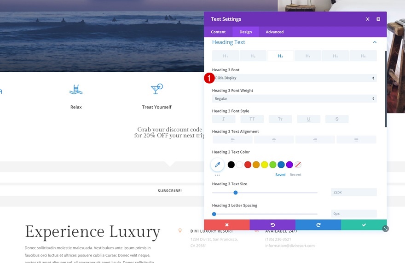Viewport: 405px width, 263px height.
Task: Undo the last change with the purple button
Action: [x=272, y=225]
